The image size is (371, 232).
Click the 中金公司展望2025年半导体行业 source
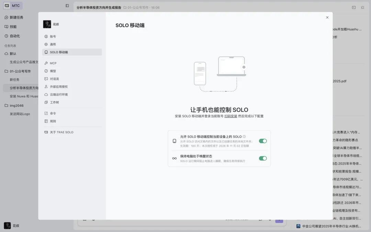click(x=329, y=226)
